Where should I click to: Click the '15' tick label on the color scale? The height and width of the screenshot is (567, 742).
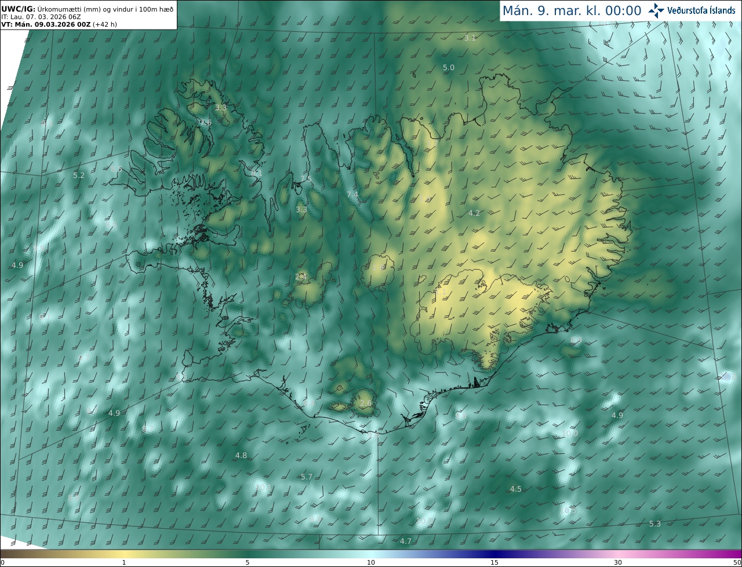click(494, 562)
